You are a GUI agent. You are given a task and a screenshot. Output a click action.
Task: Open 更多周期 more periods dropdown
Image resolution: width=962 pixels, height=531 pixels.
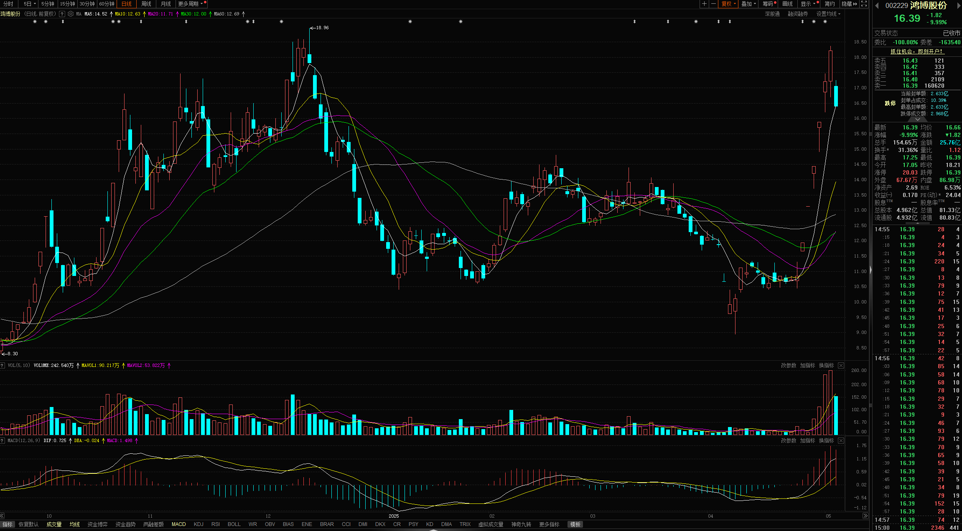[191, 4]
